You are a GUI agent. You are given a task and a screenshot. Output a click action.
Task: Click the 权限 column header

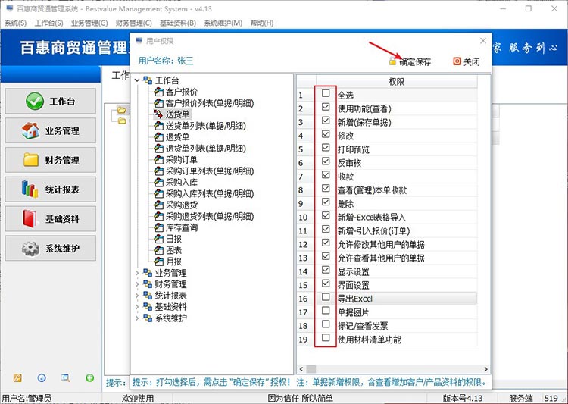396,82
